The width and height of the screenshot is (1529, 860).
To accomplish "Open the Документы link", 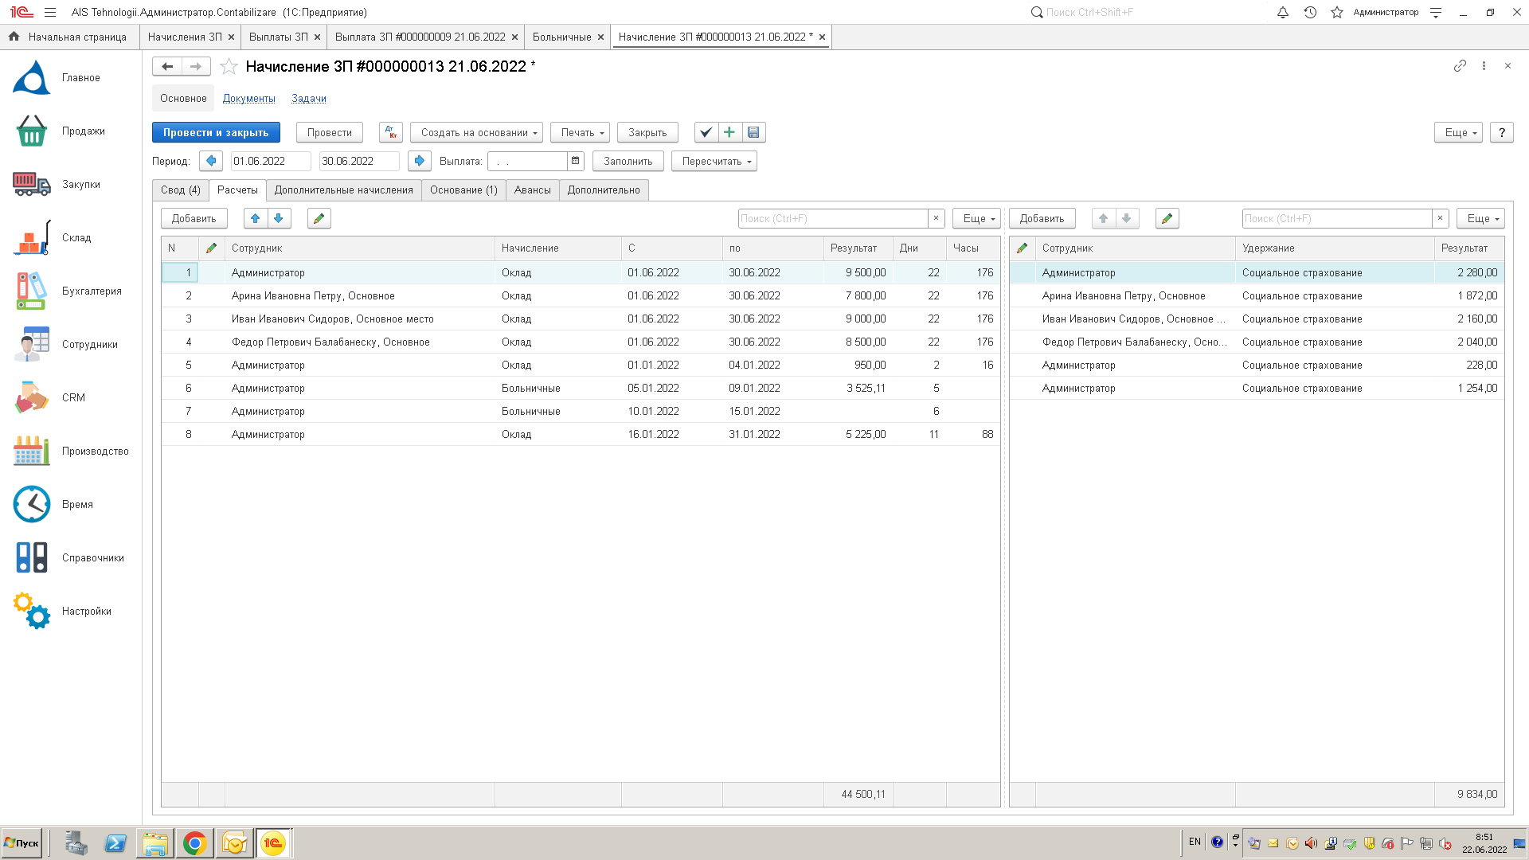I will pos(248,99).
